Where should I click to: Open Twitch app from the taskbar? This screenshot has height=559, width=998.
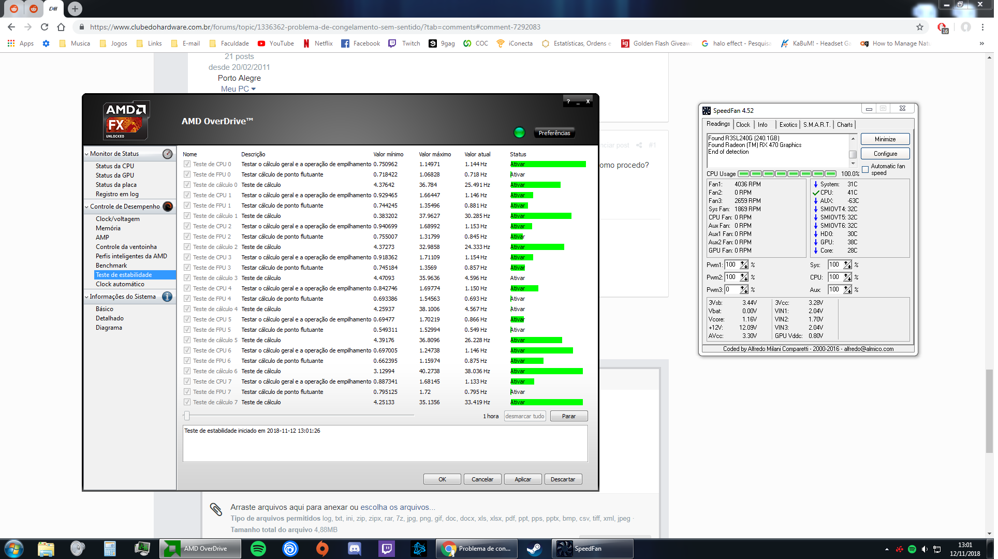pos(387,549)
